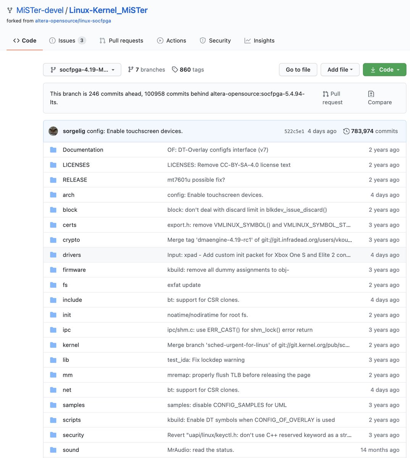Click the init folder icon
Screen dimensions: 410x458
(x=53, y=315)
